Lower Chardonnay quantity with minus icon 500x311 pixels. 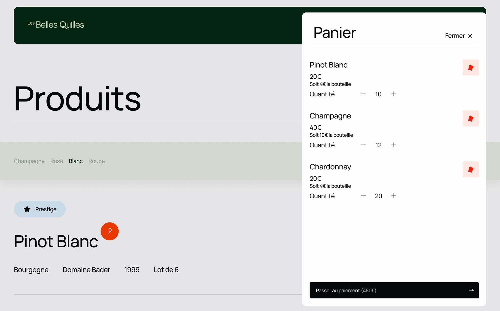pyautogui.click(x=363, y=196)
